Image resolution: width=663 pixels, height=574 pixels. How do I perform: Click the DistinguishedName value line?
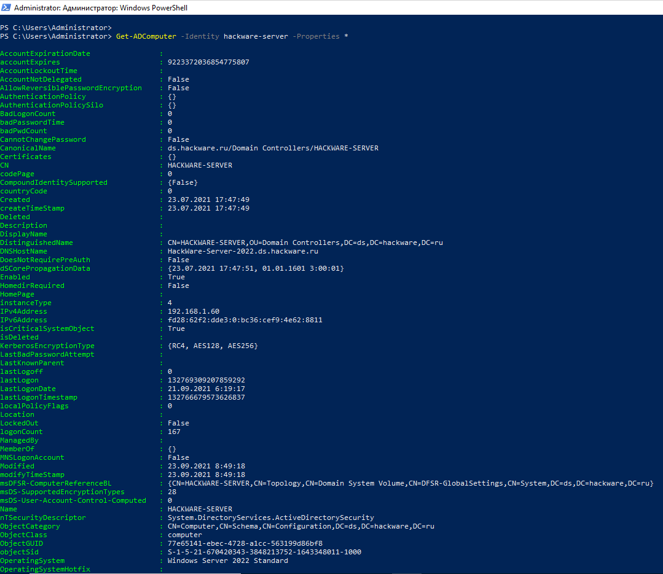(x=305, y=242)
